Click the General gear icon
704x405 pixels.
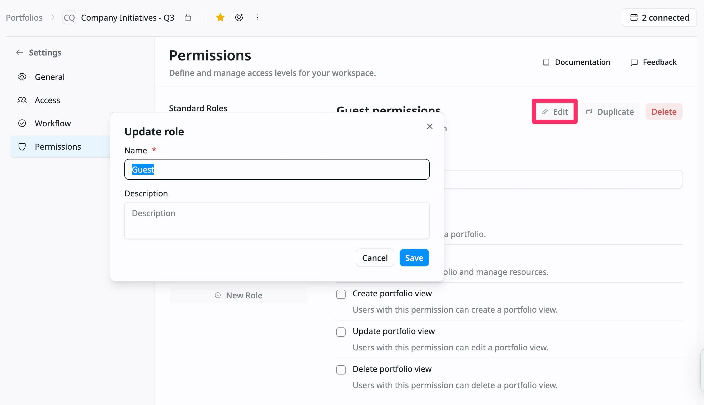click(22, 77)
